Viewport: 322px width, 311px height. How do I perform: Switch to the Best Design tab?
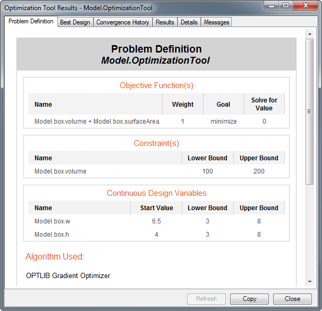(x=75, y=22)
